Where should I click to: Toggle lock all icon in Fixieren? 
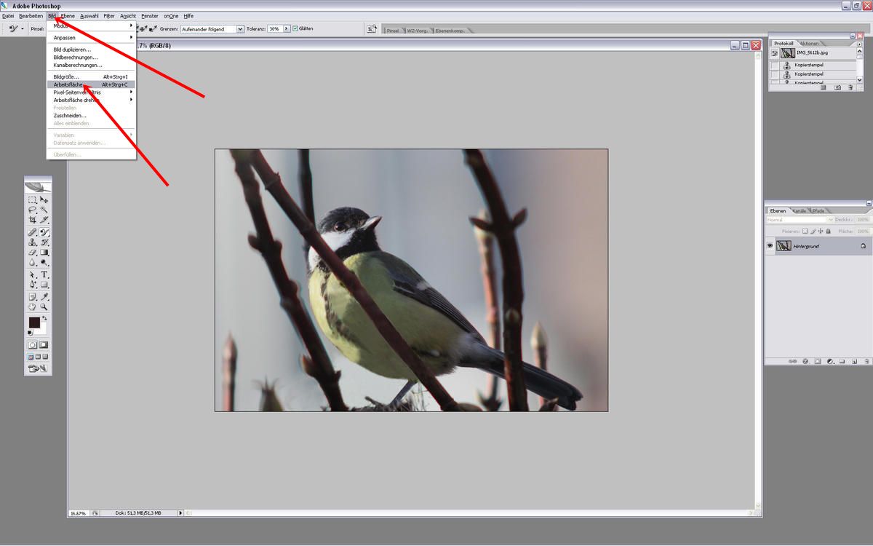(x=829, y=231)
